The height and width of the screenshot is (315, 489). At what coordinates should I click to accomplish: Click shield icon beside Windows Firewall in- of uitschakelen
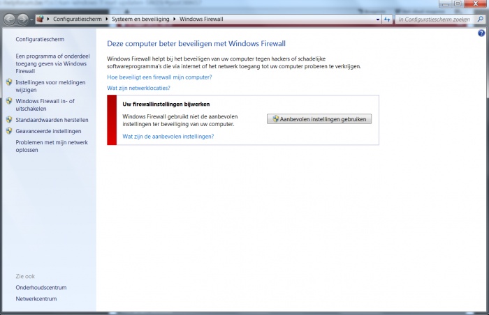click(x=9, y=101)
